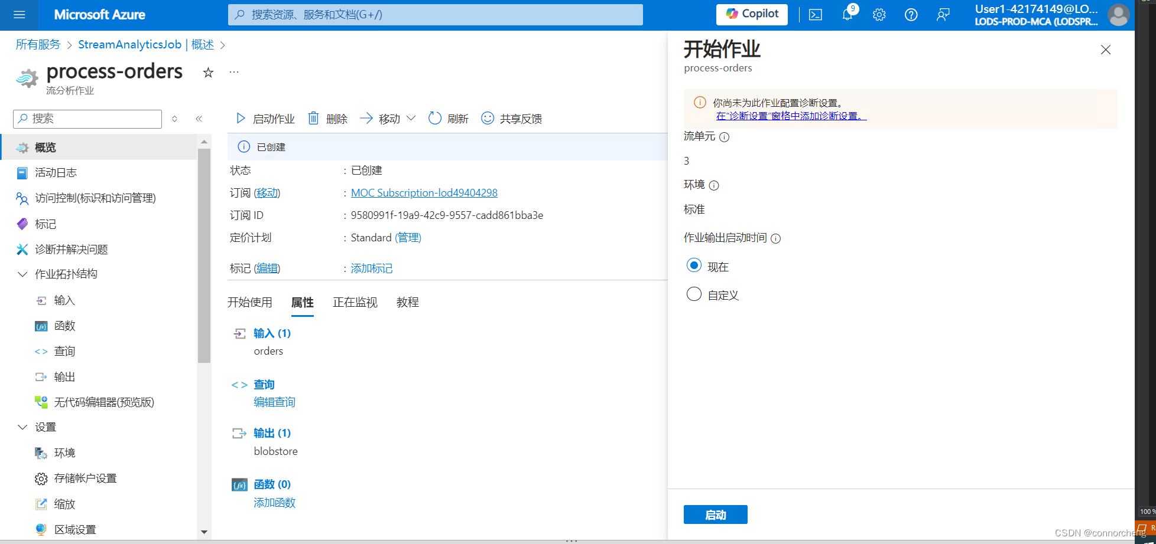Open MOC Subscription-lod49404298 link

[x=424, y=193]
